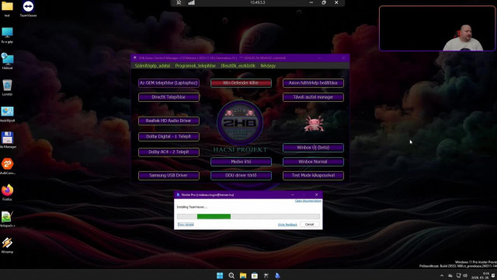The height and width of the screenshot is (280, 497).
Task: Show hidden tray icons chevron
Action: click(442, 276)
